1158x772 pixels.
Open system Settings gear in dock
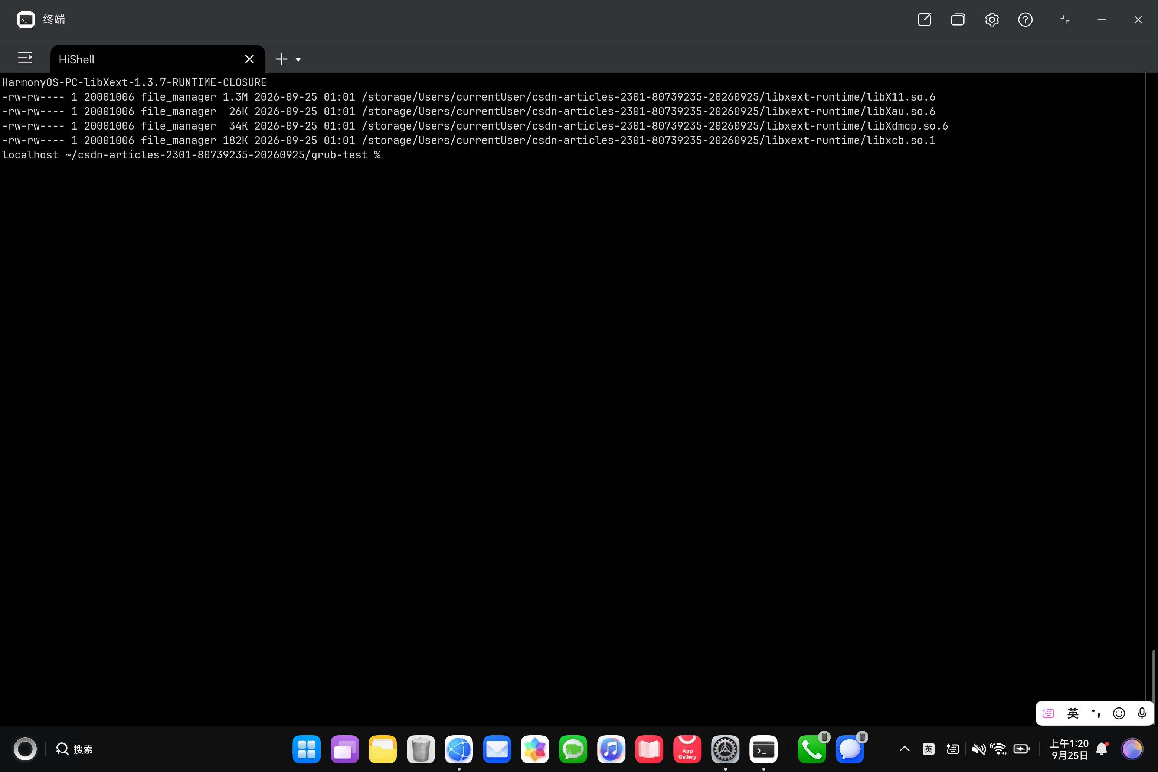pos(725,749)
